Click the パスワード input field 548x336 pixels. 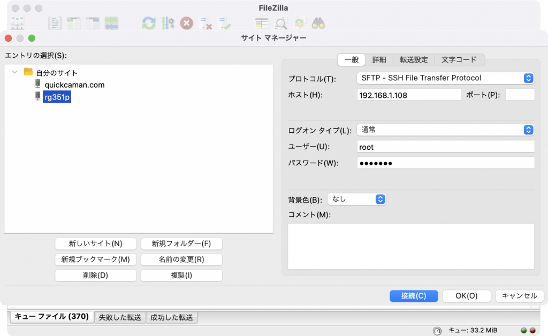(x=446, y=163)
